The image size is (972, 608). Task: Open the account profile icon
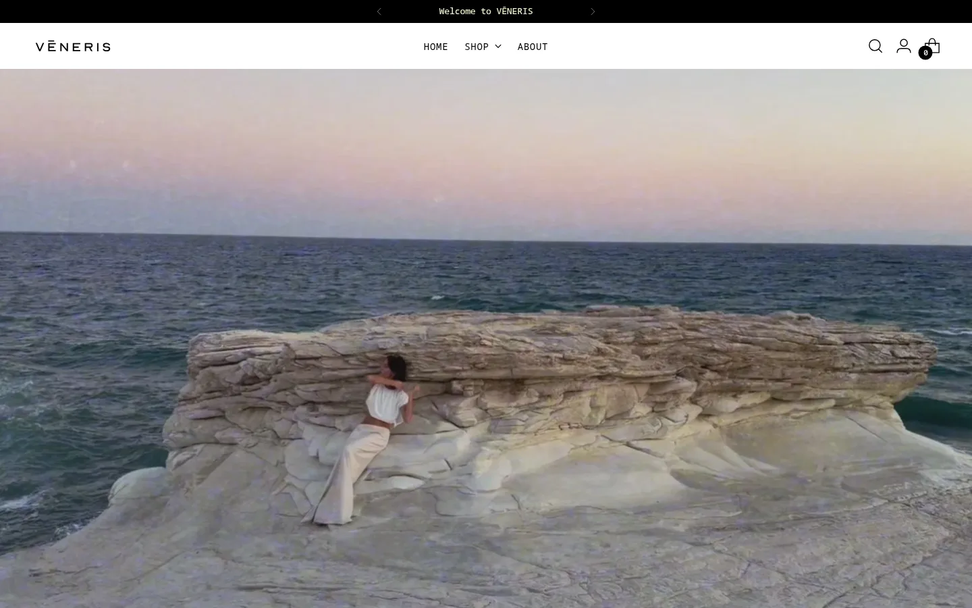coord(904,46)
